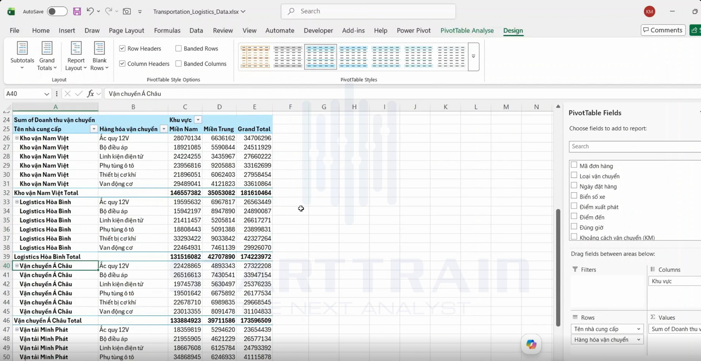Apply the first orange PivotTable style
This screenshot has width=701, height=361.
[x=255, y=57]
